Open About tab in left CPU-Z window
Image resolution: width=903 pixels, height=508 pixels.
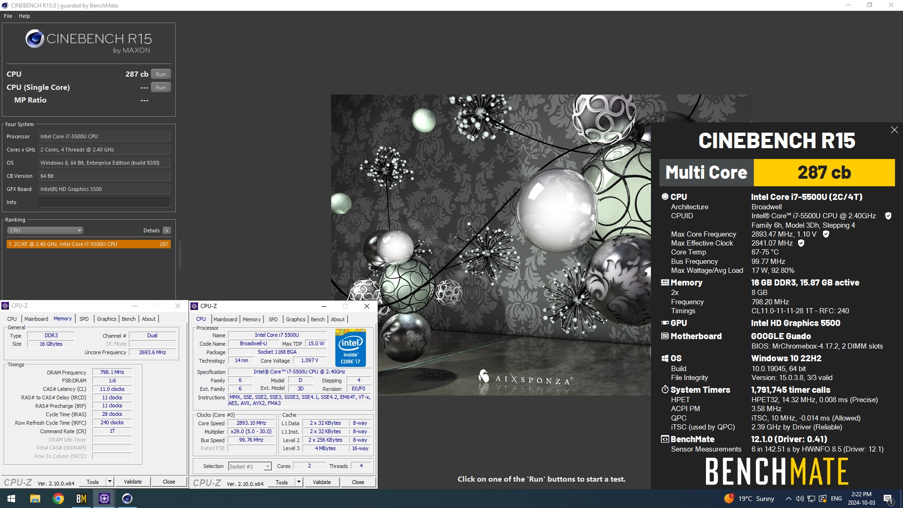[x=149, y=319]
